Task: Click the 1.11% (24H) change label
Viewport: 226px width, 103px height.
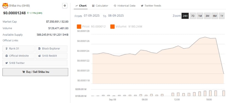Action: (x=36, y=13)
